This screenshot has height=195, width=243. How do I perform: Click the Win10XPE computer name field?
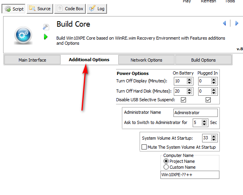tap(190, 175)
